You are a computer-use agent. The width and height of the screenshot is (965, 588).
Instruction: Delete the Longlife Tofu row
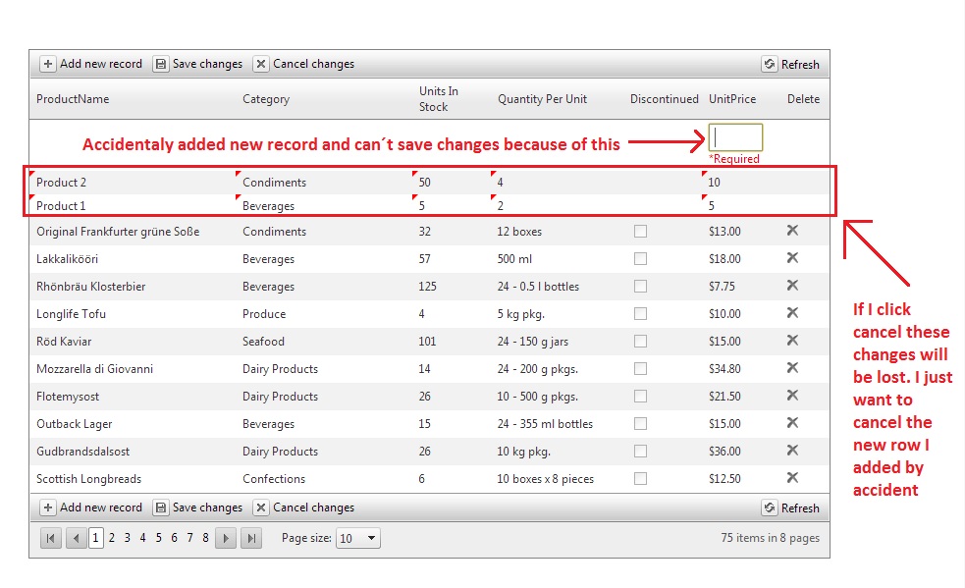[792, 313]
